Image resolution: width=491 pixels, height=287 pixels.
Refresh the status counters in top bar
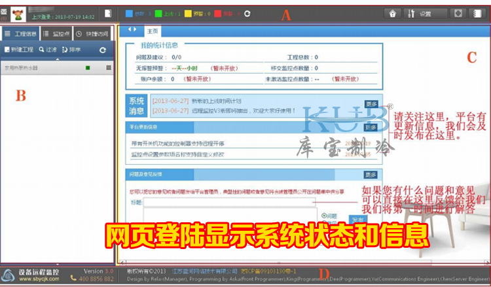coord(247,14)
